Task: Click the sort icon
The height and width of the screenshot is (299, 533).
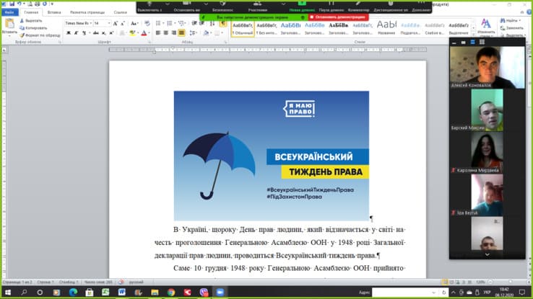Action: point(212,23)
